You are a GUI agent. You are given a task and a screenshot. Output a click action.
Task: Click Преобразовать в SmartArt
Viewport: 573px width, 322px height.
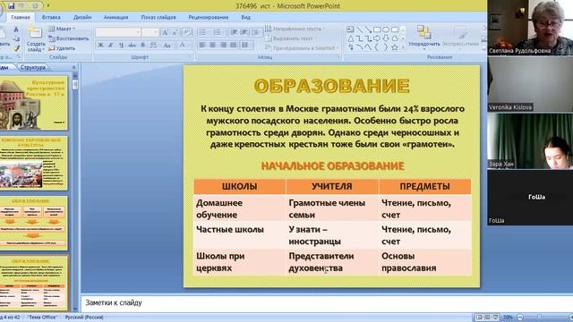pos(301,47)
